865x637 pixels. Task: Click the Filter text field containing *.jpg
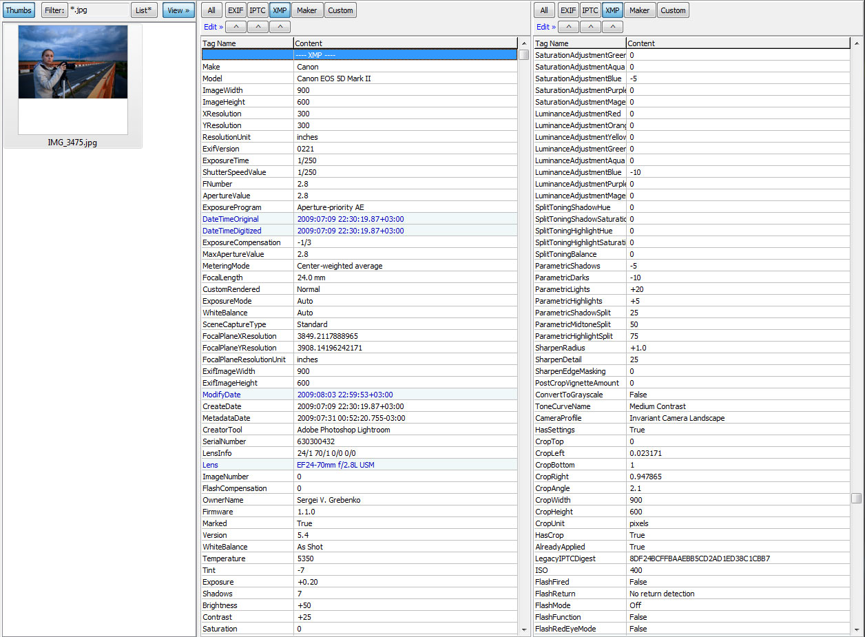[x=98, y=10]
